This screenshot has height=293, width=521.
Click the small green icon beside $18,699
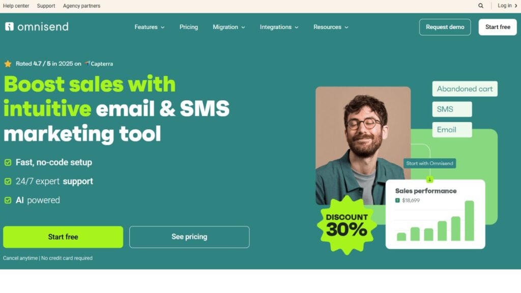397,200
